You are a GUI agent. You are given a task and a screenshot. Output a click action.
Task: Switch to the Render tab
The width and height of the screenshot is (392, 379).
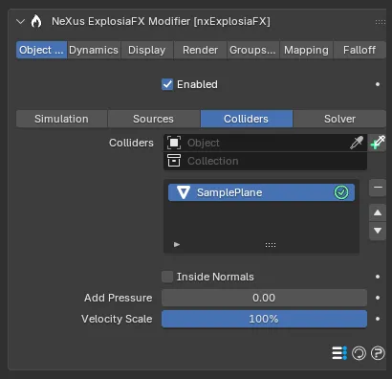pos(200,50)
